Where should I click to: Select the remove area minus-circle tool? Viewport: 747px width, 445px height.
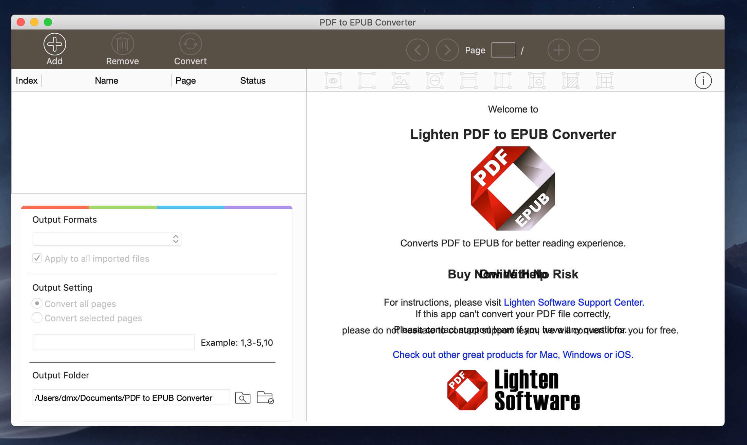[435, 81]
